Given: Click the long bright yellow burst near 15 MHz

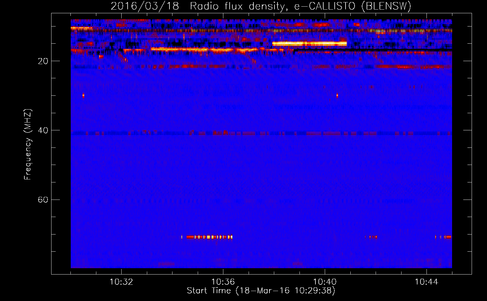Looking at the screenshot, I should pyautogui.click(x=309, y=44).
